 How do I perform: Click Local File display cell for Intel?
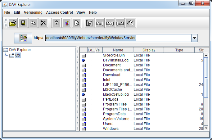142,80
